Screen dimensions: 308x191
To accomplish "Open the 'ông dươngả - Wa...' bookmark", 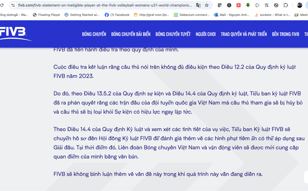I will click(x=14, y=15).
